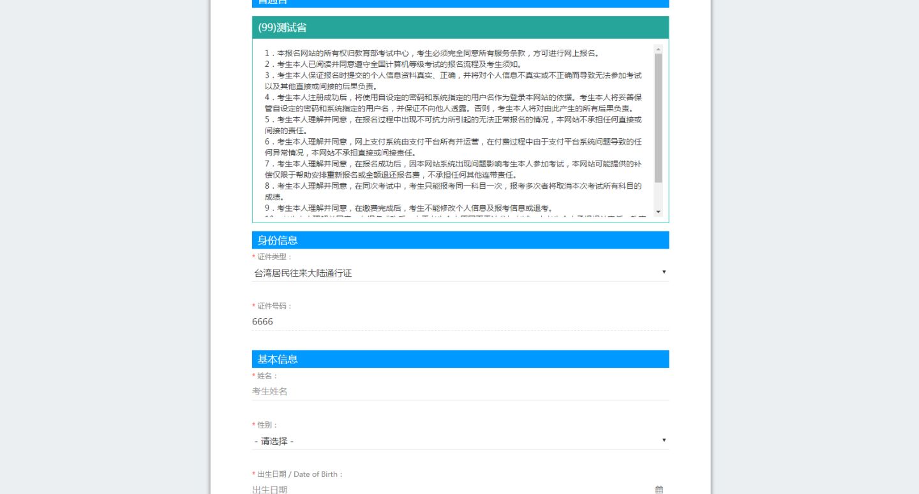The width and height of the screenshot is (919, 494).
Task: Click the "- 请选择 -" gender placeholder
Action: coord(273,440)
